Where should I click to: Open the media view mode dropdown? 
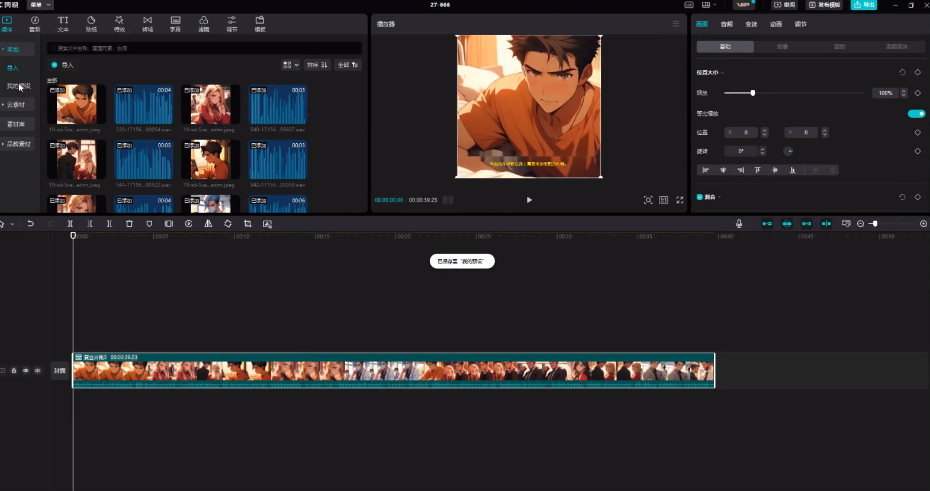tap(291, 65)
